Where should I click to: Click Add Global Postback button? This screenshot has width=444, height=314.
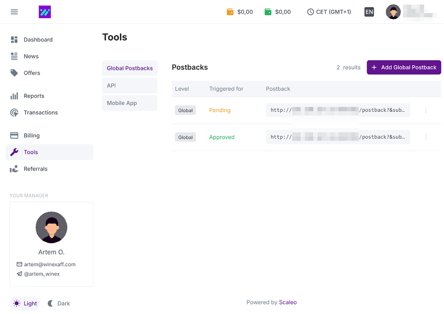[403, 68]
